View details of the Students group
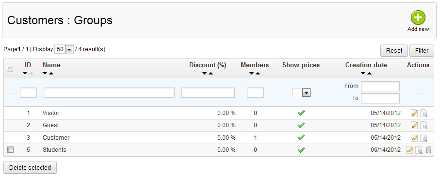 tap(419, 150)
